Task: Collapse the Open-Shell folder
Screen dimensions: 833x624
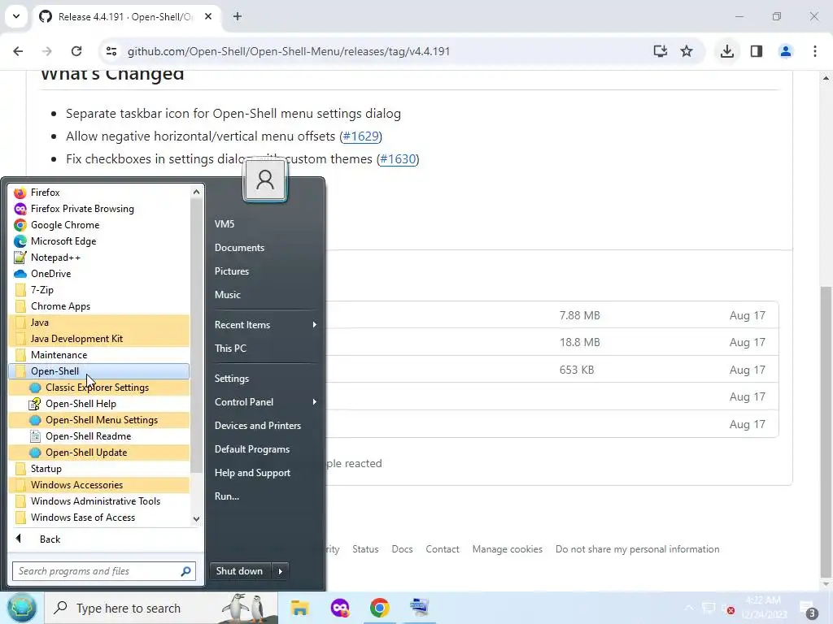Action: coord(98,371)
